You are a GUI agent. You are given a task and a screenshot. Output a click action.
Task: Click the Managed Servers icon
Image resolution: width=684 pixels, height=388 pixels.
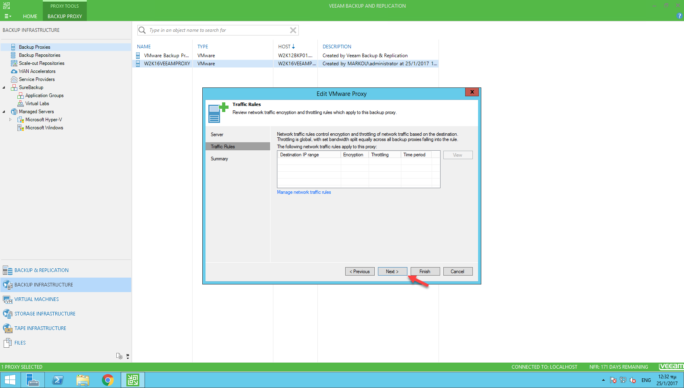tap(14, 112)
